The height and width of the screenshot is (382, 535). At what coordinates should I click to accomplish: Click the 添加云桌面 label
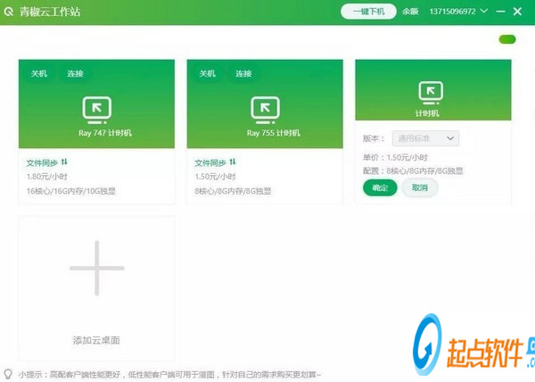[x=96, y=340]
